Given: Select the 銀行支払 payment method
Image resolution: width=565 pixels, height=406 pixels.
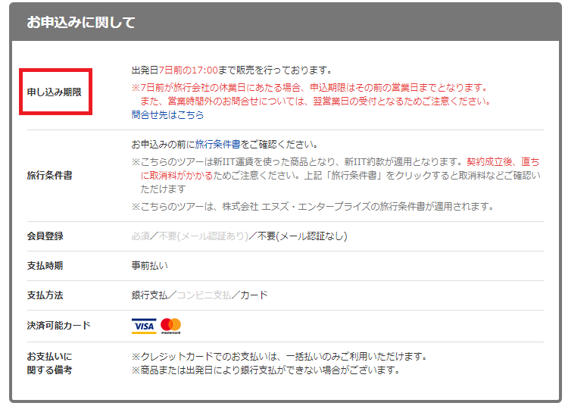Looking at the screenshot, I should pos(149,295).
